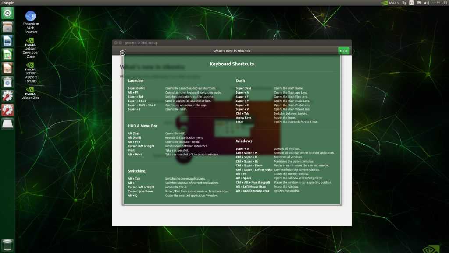Close the Keyboard Shortcuts overlay
The width and height of the screenshot is (449, 253).
(x=122, y=53)
